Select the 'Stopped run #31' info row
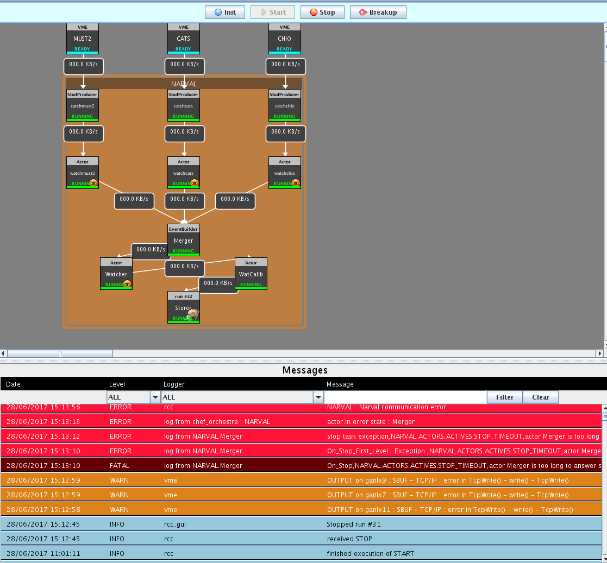This screenshot has width=607, height=563. pyautogui.click(x=301, y=524)
